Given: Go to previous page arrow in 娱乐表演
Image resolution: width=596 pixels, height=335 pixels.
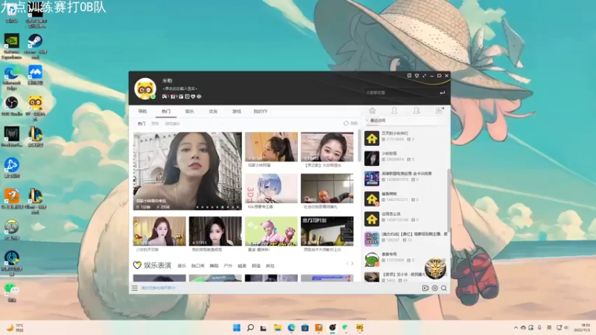Looking at the screenshot, I should (x=347, y=264).
